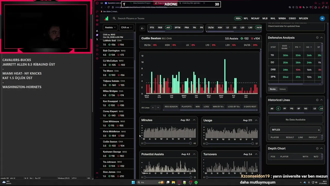Select Tre Johnson in player list

click(x=117, y=164)
